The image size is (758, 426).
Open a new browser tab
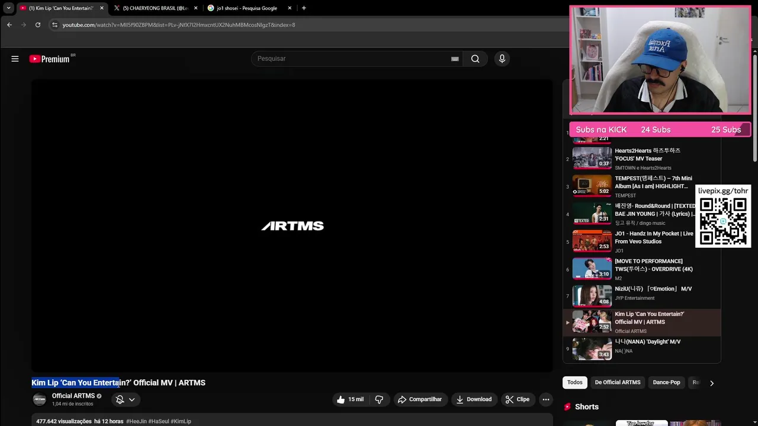pos(304,8)
